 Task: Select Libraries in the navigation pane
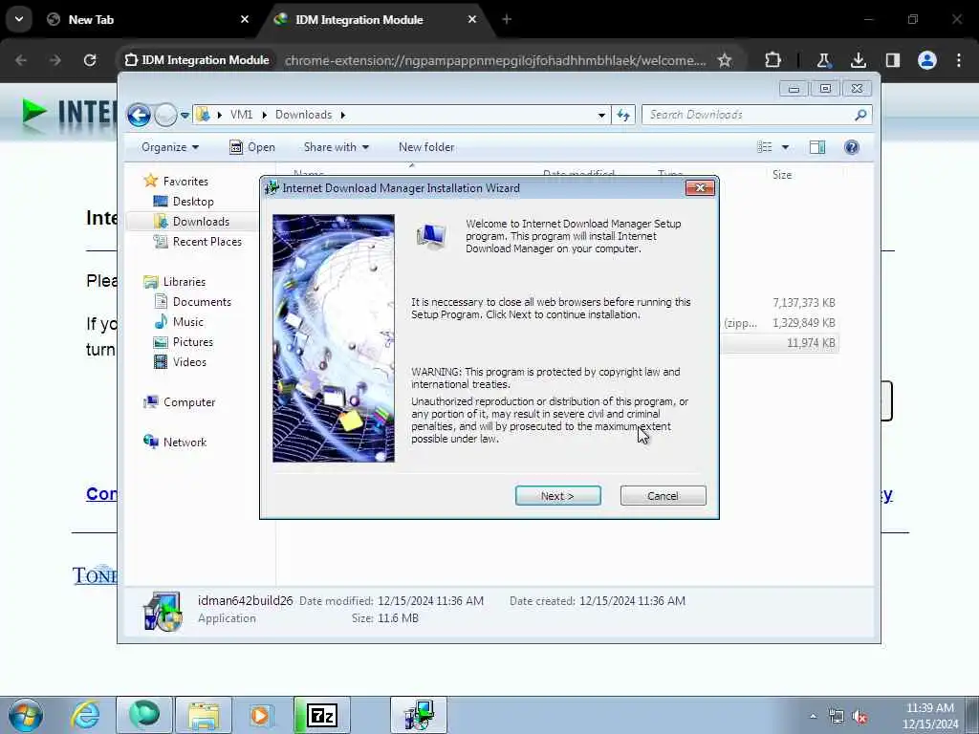(185, 282)
